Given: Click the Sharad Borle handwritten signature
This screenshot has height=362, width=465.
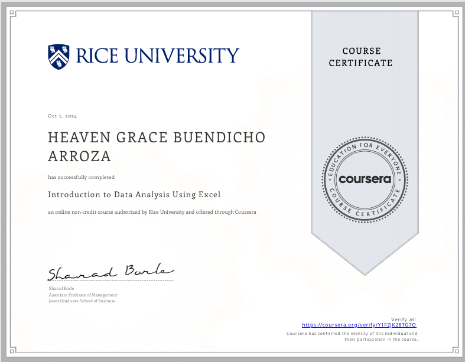Looking at the screenshot, I should tap(111, 272).
